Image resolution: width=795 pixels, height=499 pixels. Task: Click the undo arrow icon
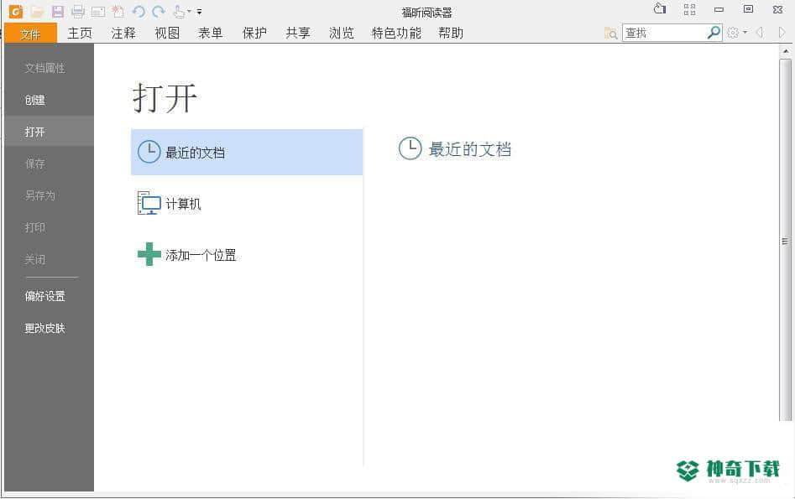click(x=139, y=11)
